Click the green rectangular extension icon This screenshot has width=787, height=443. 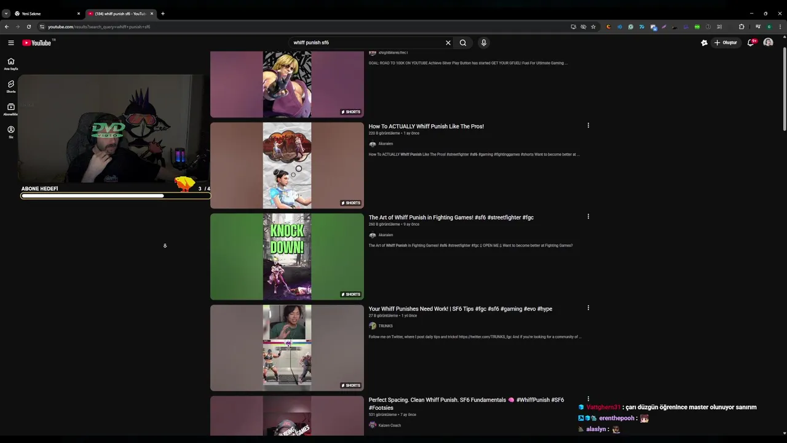pos(697,26)
